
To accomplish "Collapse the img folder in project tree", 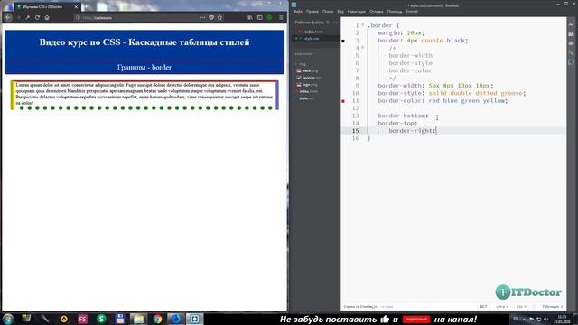I will point(296,64).
